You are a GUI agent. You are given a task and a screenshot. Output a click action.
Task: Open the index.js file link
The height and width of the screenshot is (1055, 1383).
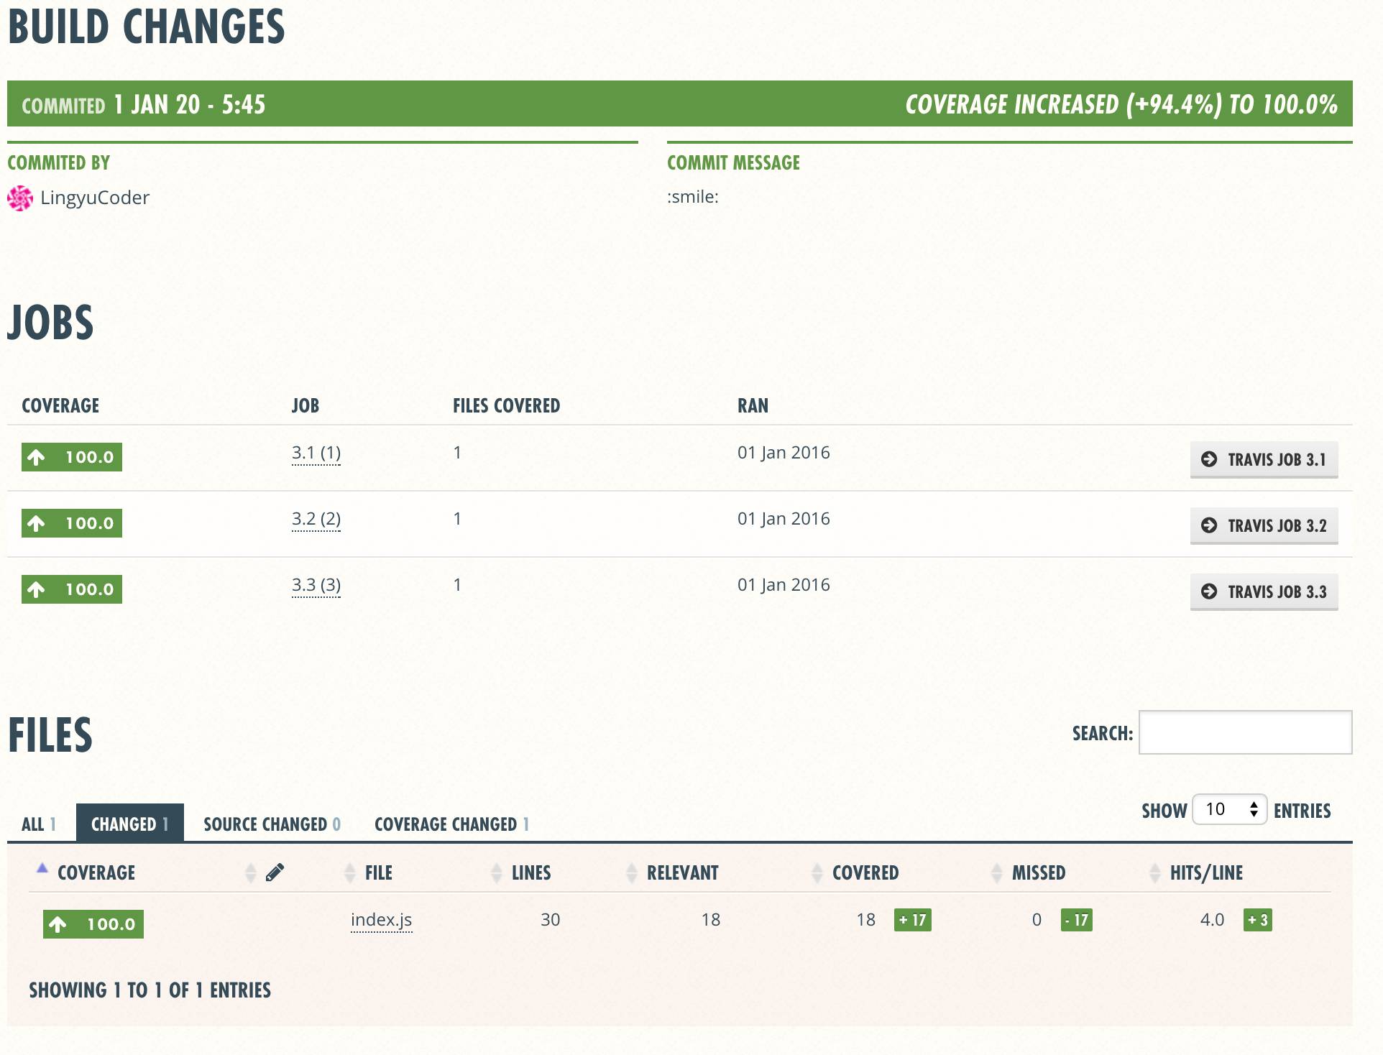pos(381,920)
